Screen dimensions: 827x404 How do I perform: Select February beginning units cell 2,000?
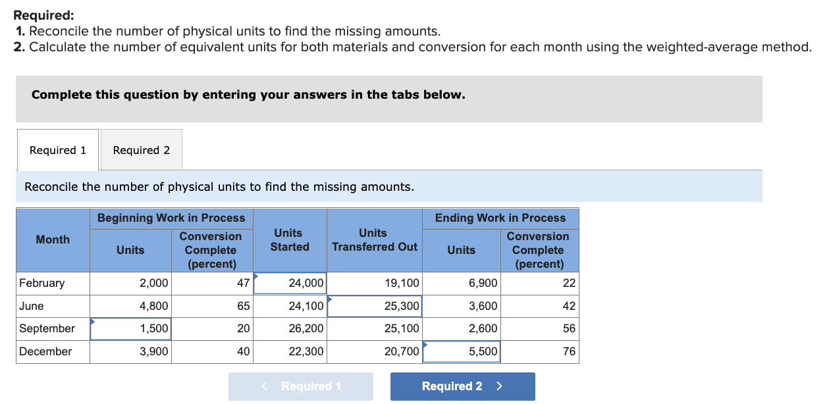130,283
